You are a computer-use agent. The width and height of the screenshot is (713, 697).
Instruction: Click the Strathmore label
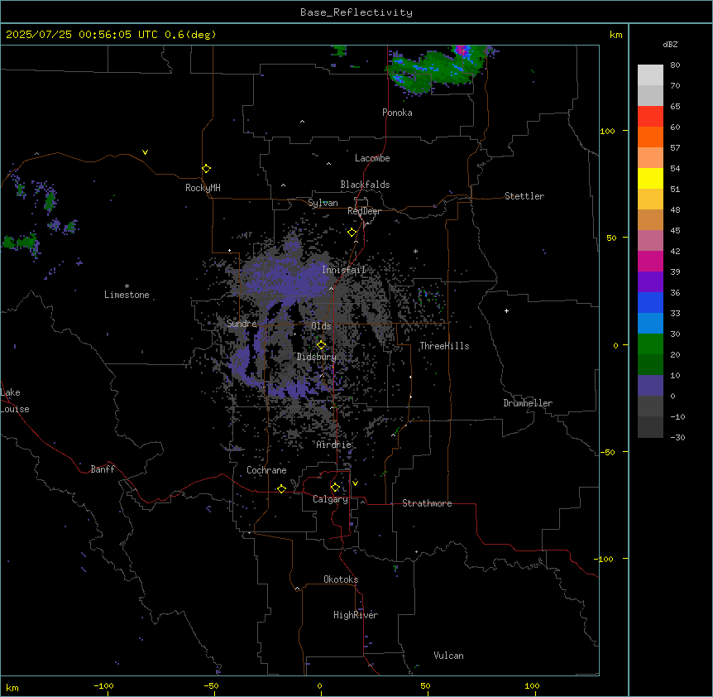(427, 503)
